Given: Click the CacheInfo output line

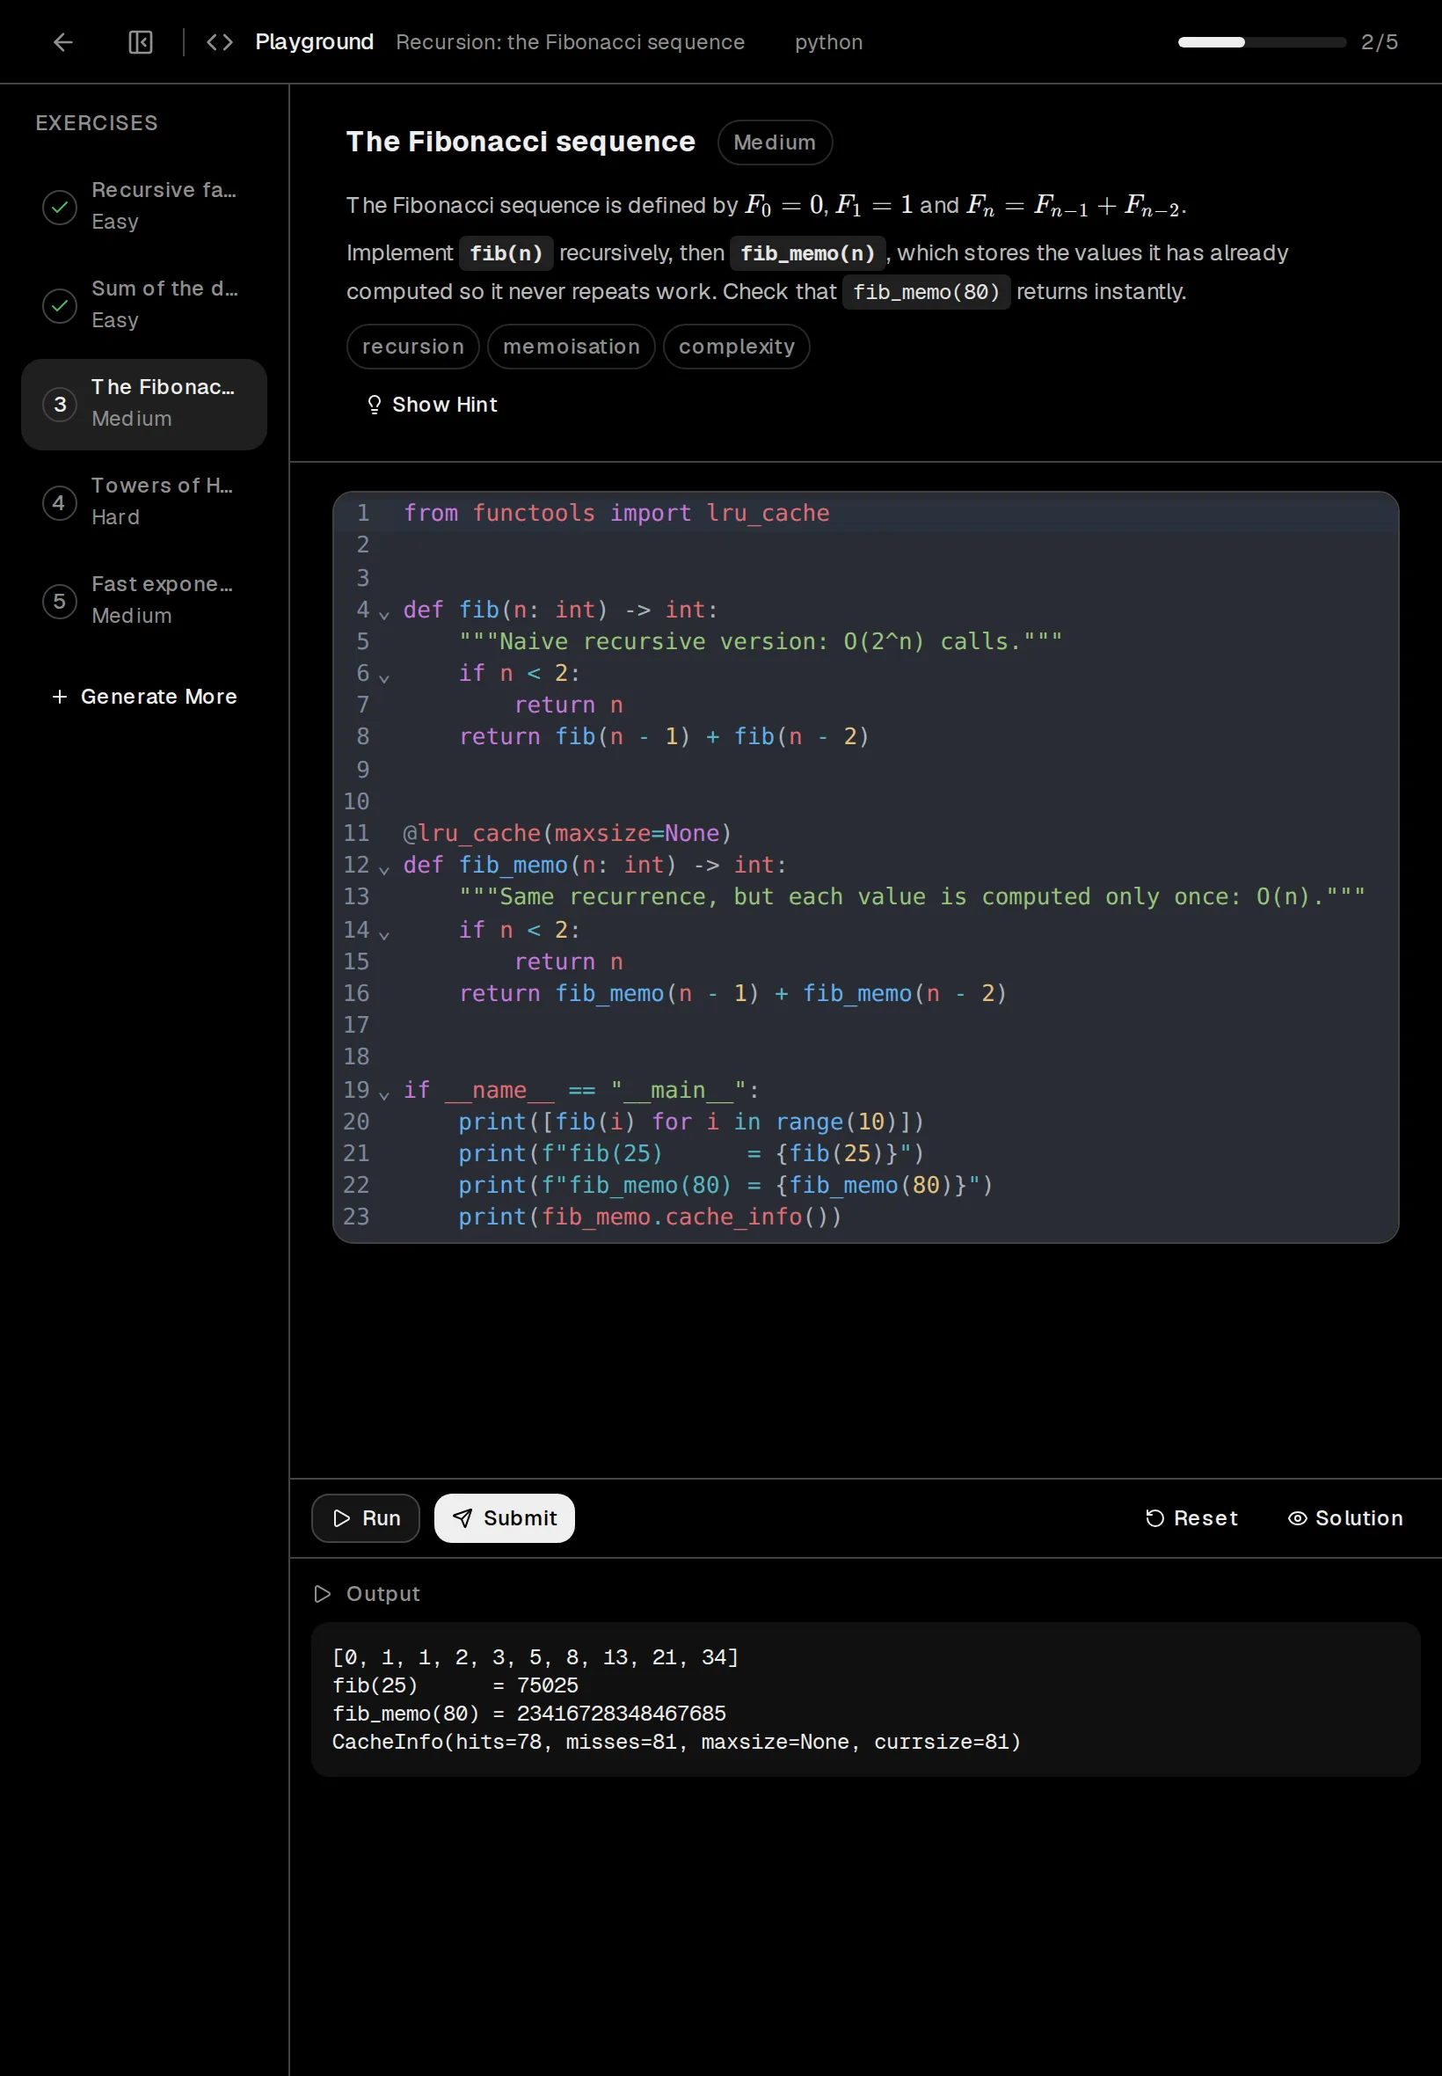Looking at the screenshot, I should 676,1743.
